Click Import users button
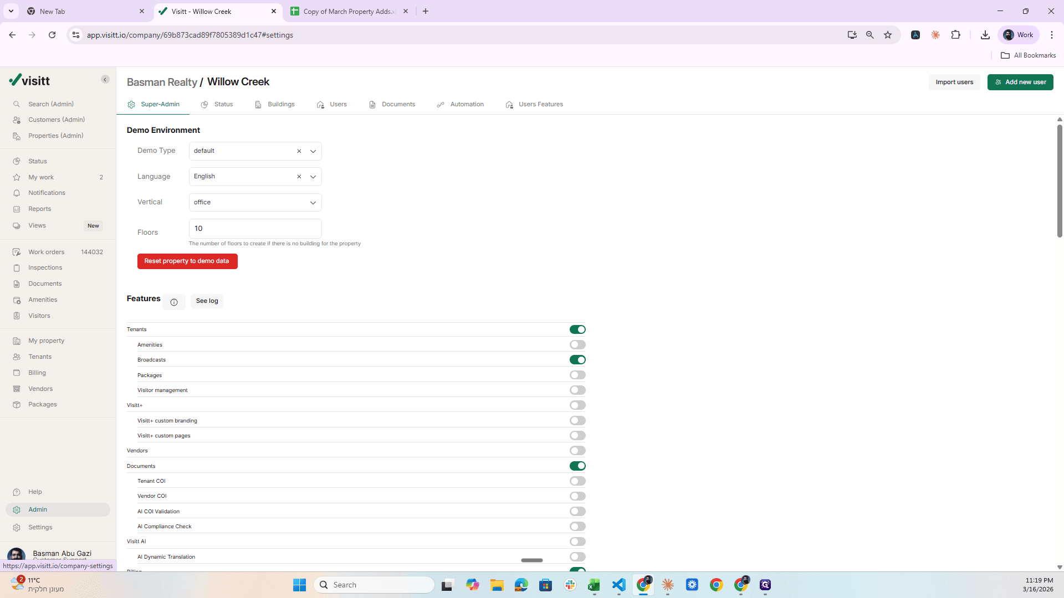The width and height of the screenshot is (1064, 598). (x=954, y=82)
